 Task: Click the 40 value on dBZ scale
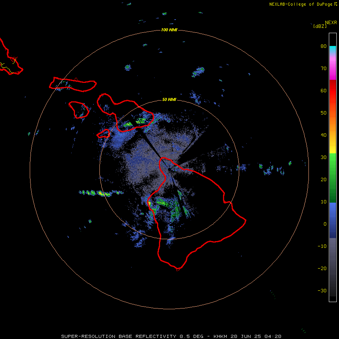click(324, 135)
